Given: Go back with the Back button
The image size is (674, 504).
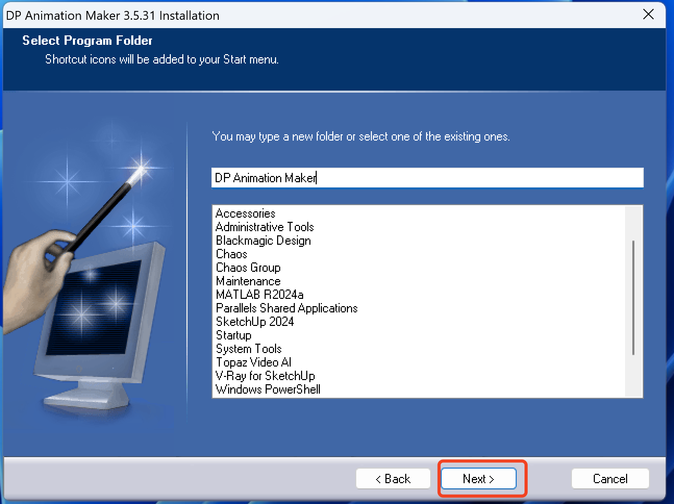Looking at the screenshot, I should point(393,478).
